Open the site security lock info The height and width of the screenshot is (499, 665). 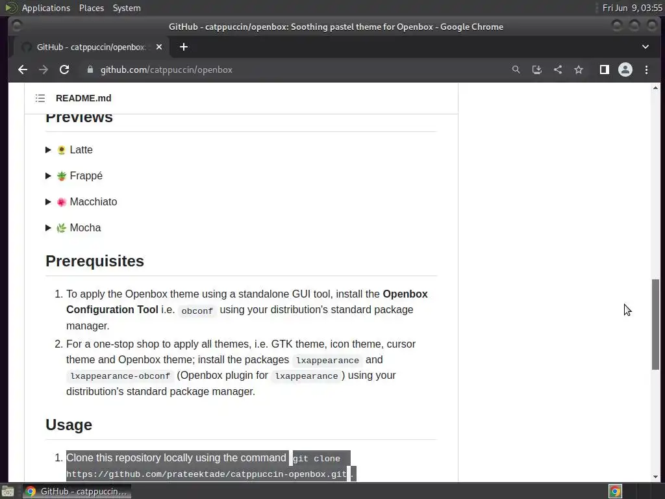point(90,70)
